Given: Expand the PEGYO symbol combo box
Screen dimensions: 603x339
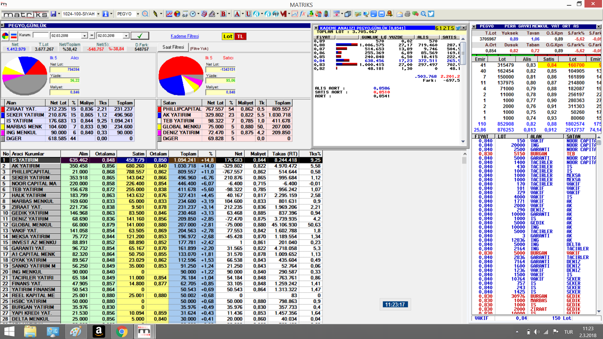Looking at the screenshot, I should 138,14.
